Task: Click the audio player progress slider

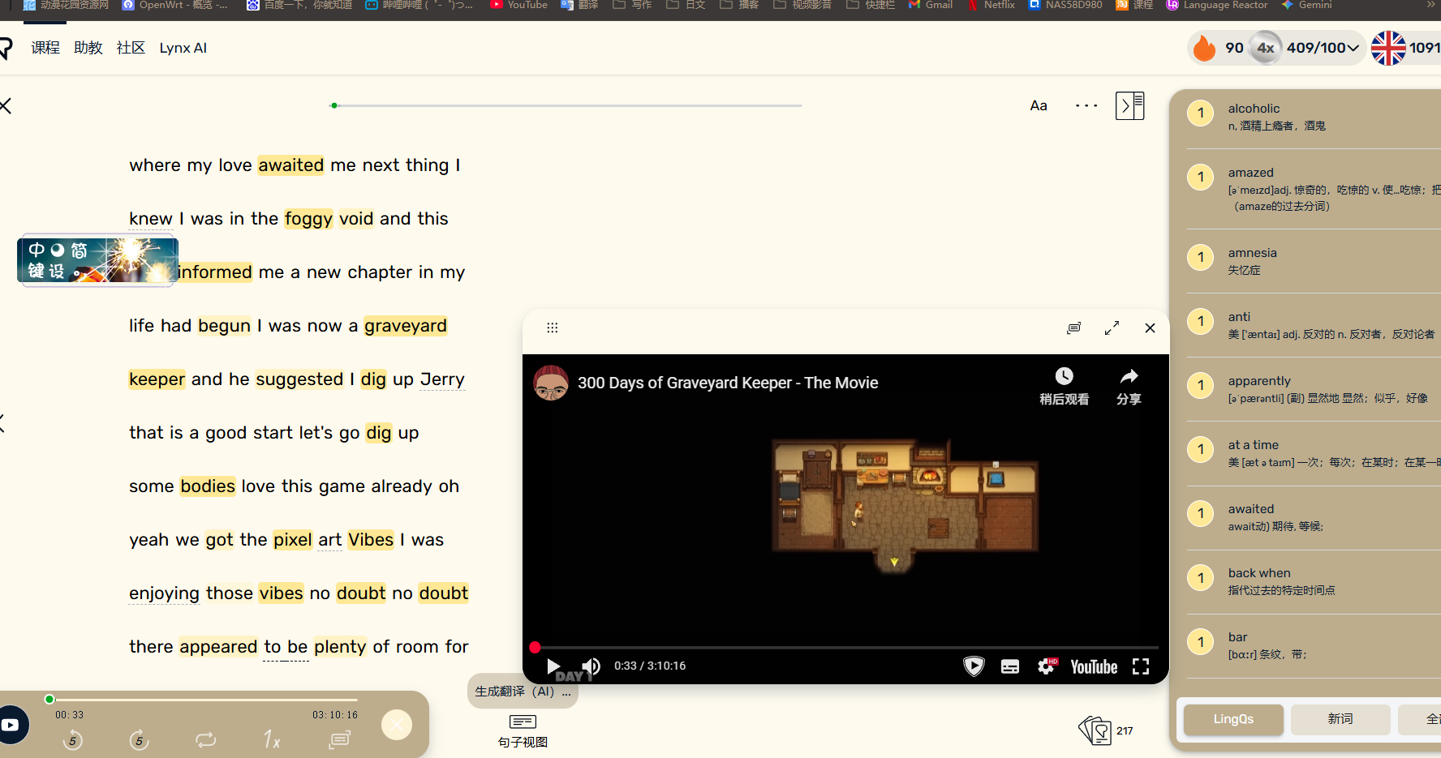Action: tap(203, 699)
